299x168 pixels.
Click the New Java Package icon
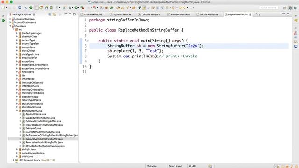(107, 8)
